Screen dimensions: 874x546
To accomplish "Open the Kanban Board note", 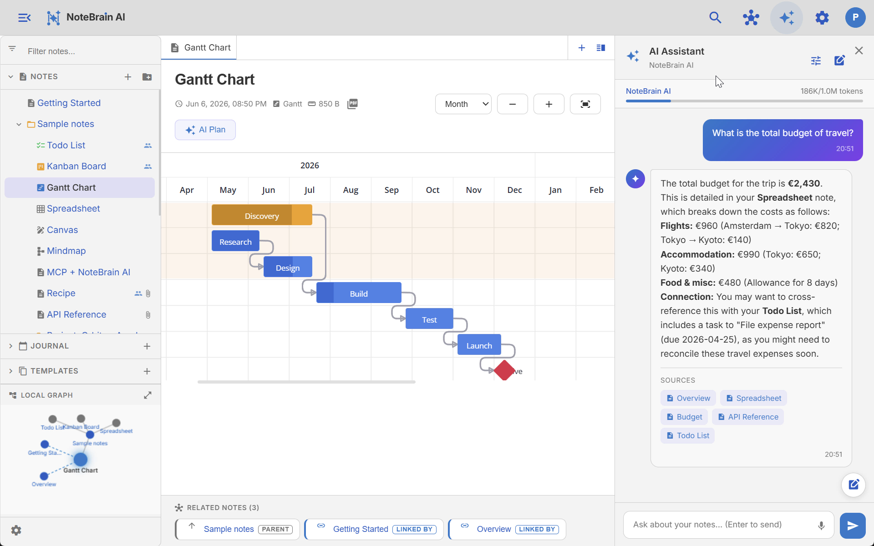I will tap(76, 167).
